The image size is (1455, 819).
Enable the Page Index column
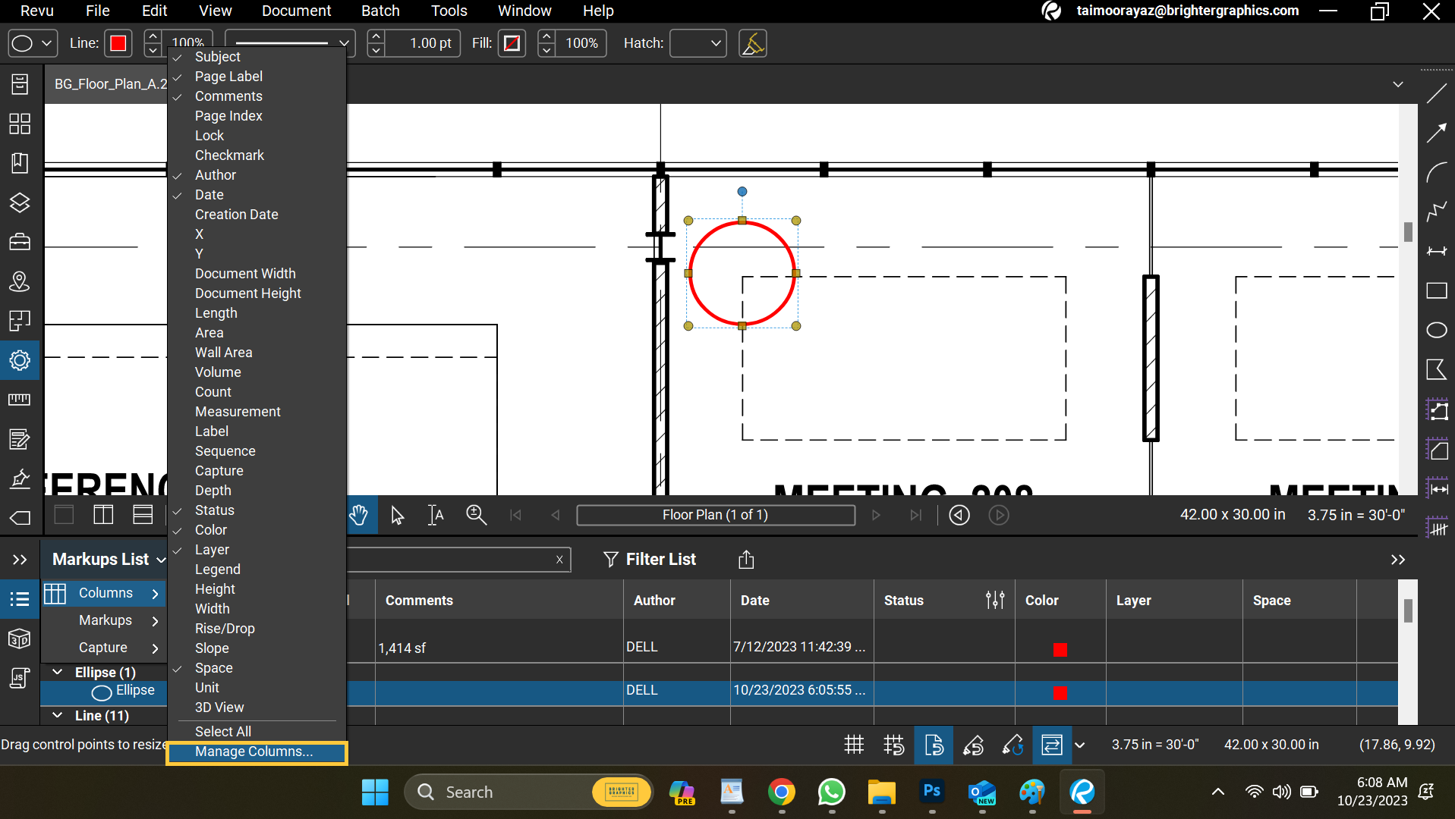point(228,115)
